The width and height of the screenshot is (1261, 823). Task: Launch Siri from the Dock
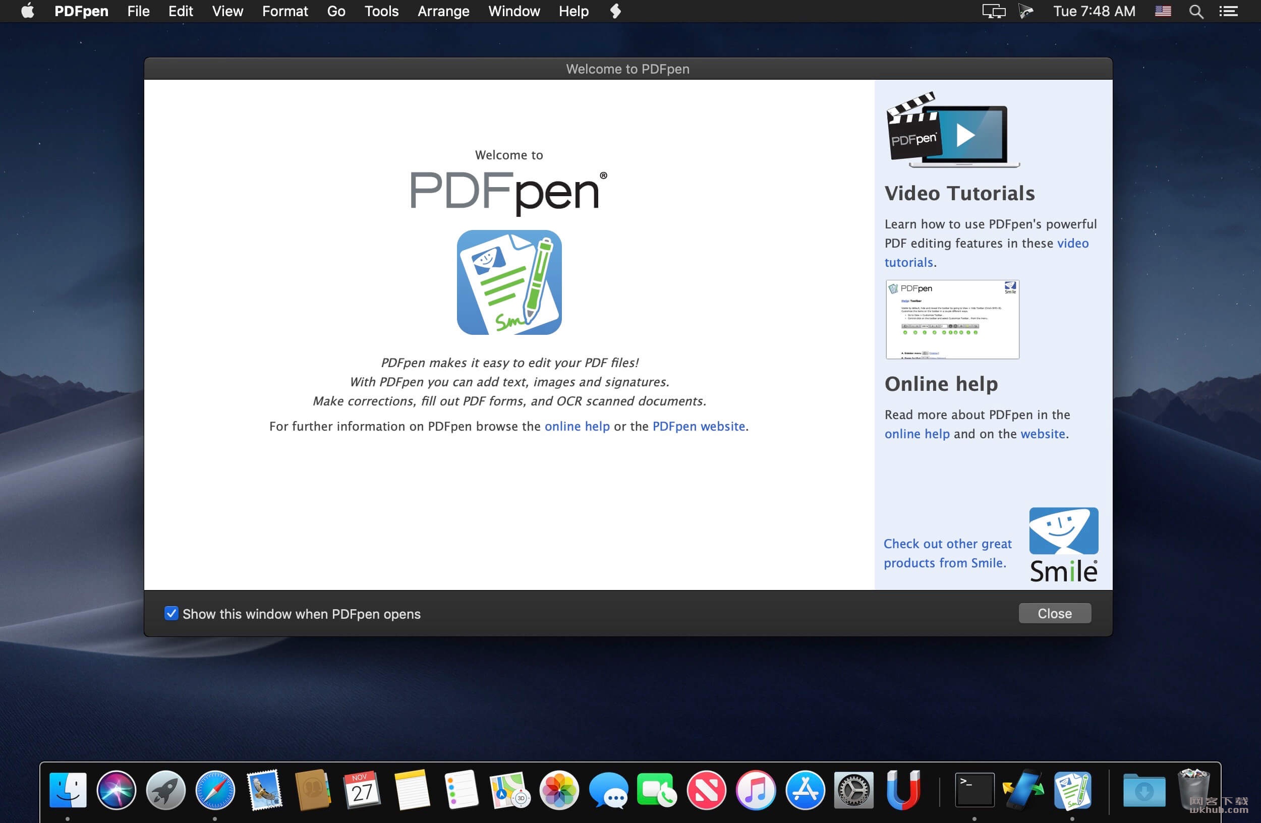117,790
